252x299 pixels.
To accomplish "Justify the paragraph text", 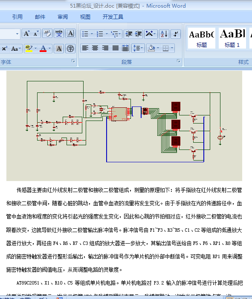I will [x=116, y=48].
